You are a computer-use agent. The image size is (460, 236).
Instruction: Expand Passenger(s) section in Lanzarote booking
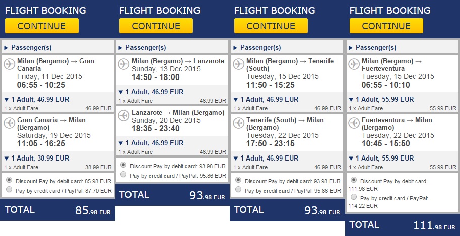[143, 48]
